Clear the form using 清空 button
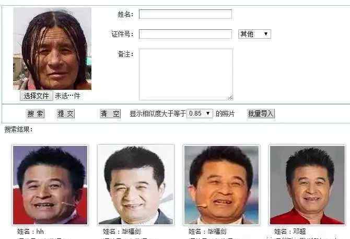Screen dimensions: 350x239 (110, 113)
